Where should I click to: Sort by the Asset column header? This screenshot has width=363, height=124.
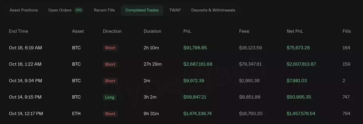[x=78, y=31]
